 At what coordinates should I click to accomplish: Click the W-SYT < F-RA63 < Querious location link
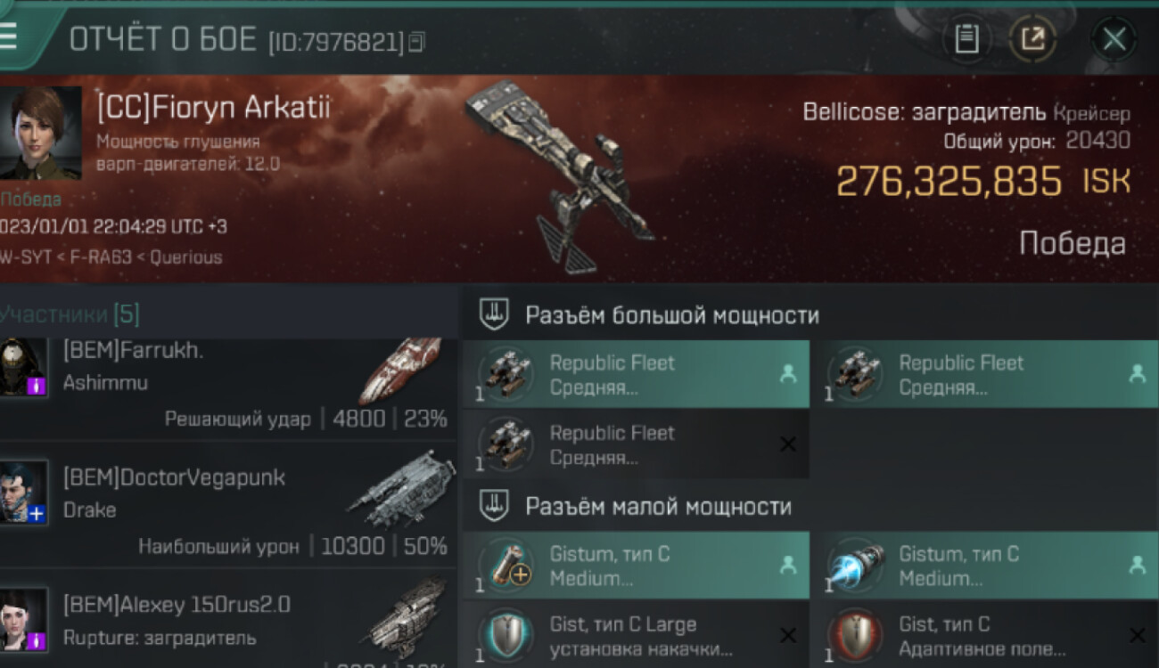pos(111,257)
